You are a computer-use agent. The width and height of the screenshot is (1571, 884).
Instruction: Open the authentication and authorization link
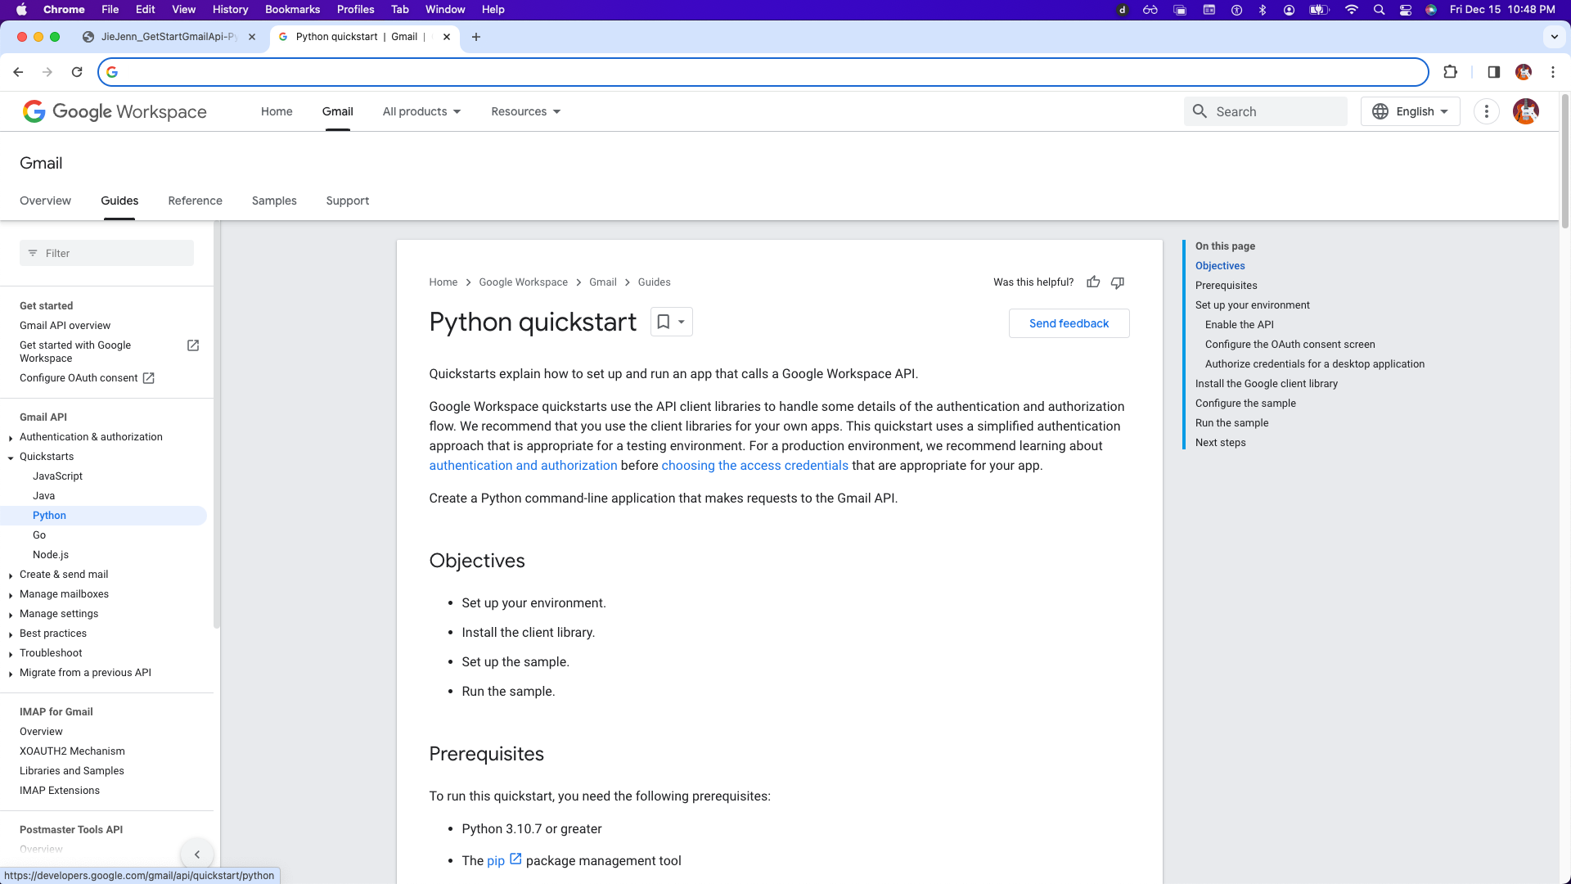(x=523, y=465)
